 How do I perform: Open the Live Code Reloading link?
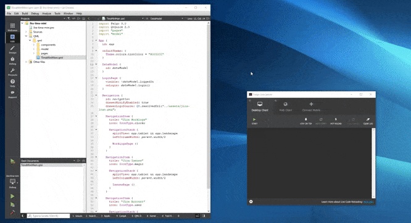(x=368, y=202)
